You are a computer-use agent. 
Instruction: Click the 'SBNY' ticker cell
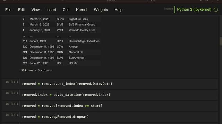coord(61,19)
